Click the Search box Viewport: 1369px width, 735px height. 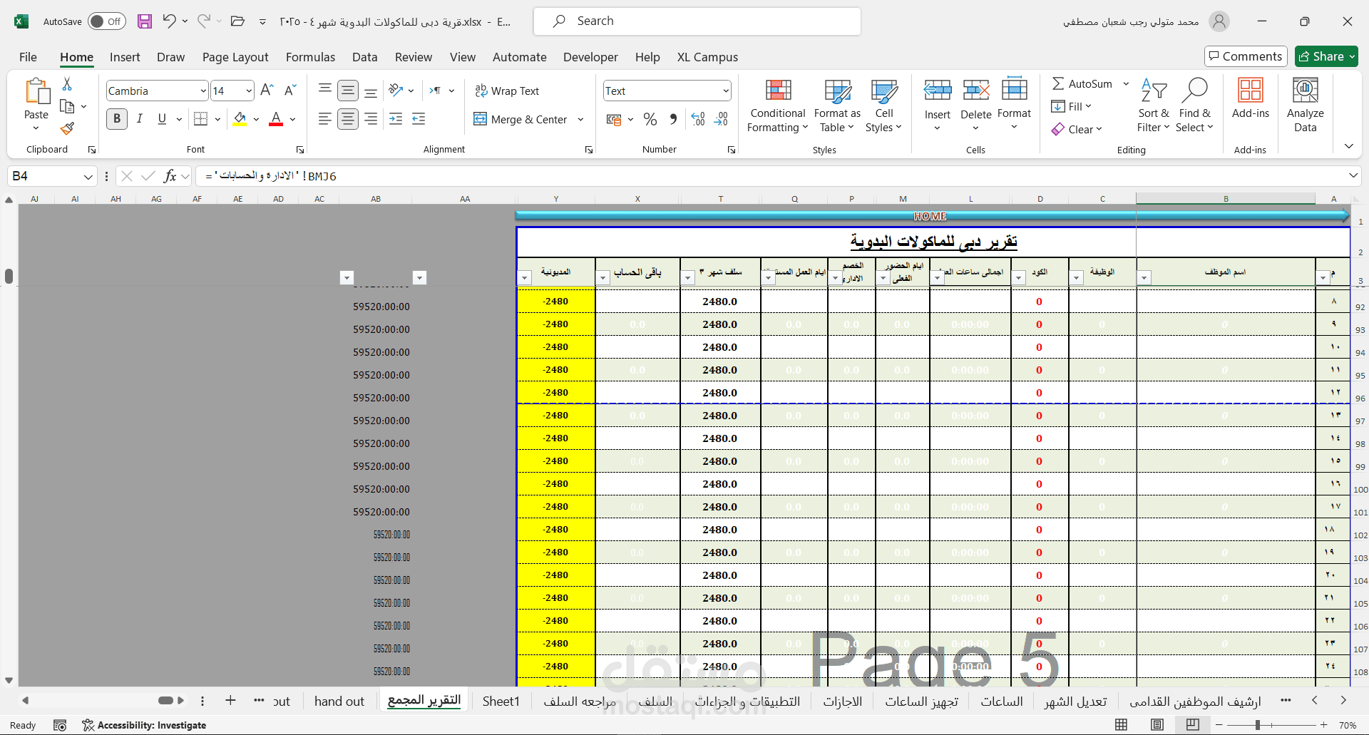click(697, 21)
